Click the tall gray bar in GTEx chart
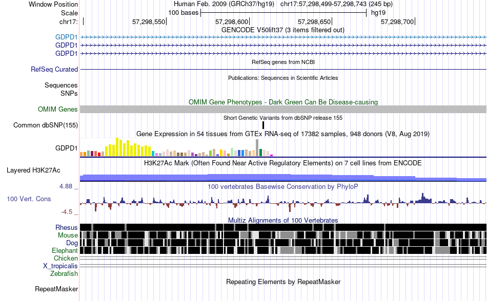Viewport: 487px width, 301px height. pos(257,148)
